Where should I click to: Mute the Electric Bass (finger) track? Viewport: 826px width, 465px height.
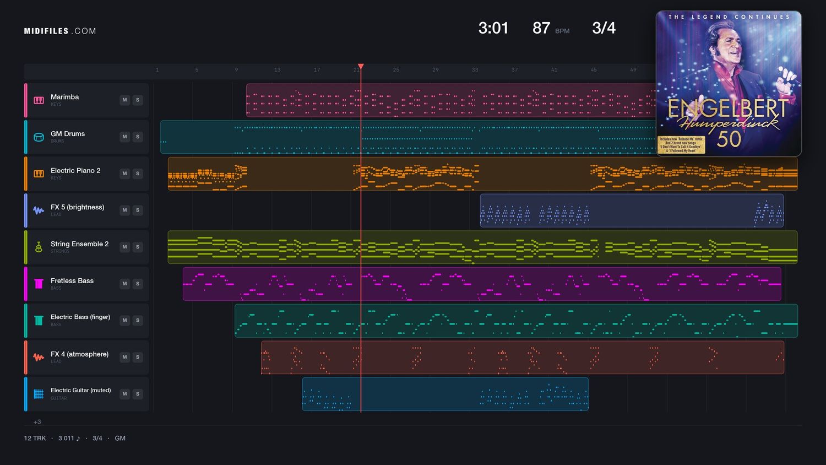click(125, 320)
